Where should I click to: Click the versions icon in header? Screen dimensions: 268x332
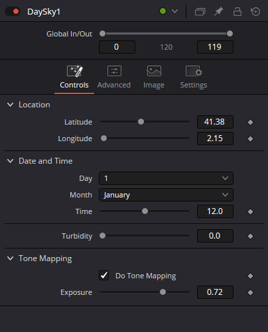coord(200,11)
